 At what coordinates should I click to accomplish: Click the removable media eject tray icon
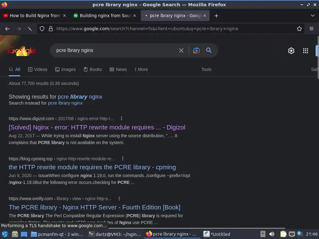pos(263,234)
